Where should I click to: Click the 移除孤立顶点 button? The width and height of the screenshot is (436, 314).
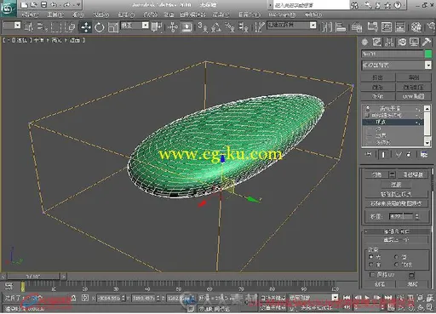pyautogui.click(x=396, y=194)
